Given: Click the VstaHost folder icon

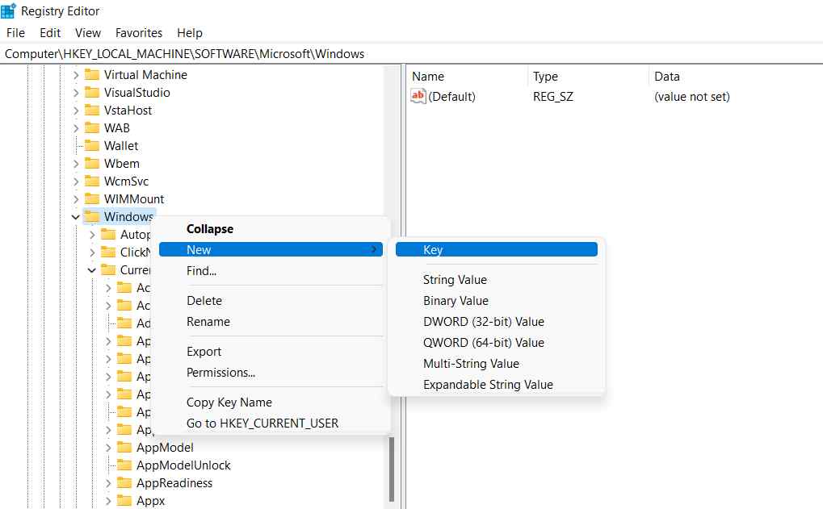Looking at the screenshot, I should coord(92,110).
